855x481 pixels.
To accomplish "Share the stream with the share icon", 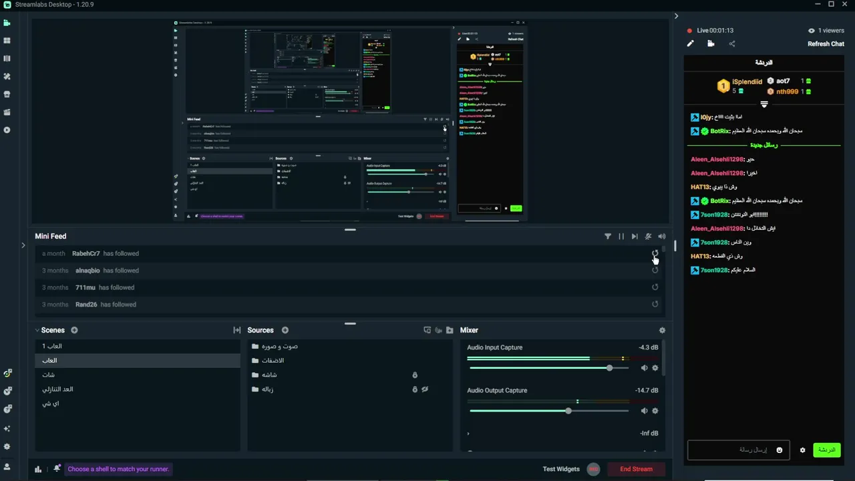I will pos(732,44).
